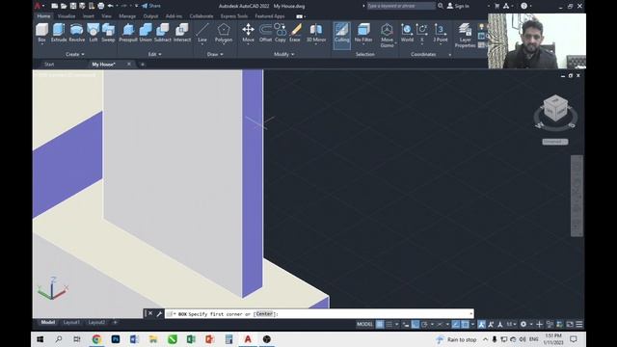Open Google Chrome from the taskbar
The image size is (617, 347).
pos(96,339)
